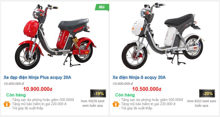Click "Còn hàng" status for Ninja-S
This screenshot has width=220, height=117.
125,95
